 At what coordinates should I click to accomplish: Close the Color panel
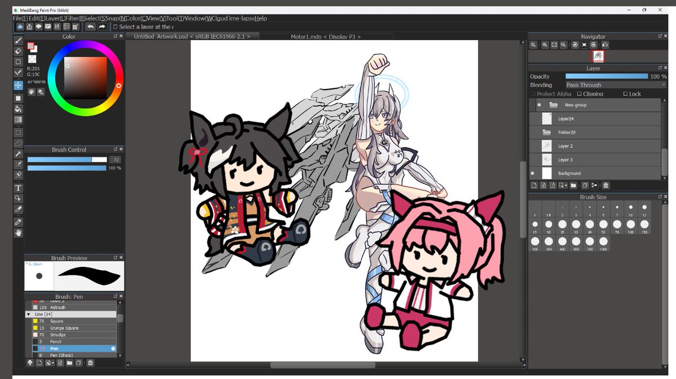pos(122,37)
